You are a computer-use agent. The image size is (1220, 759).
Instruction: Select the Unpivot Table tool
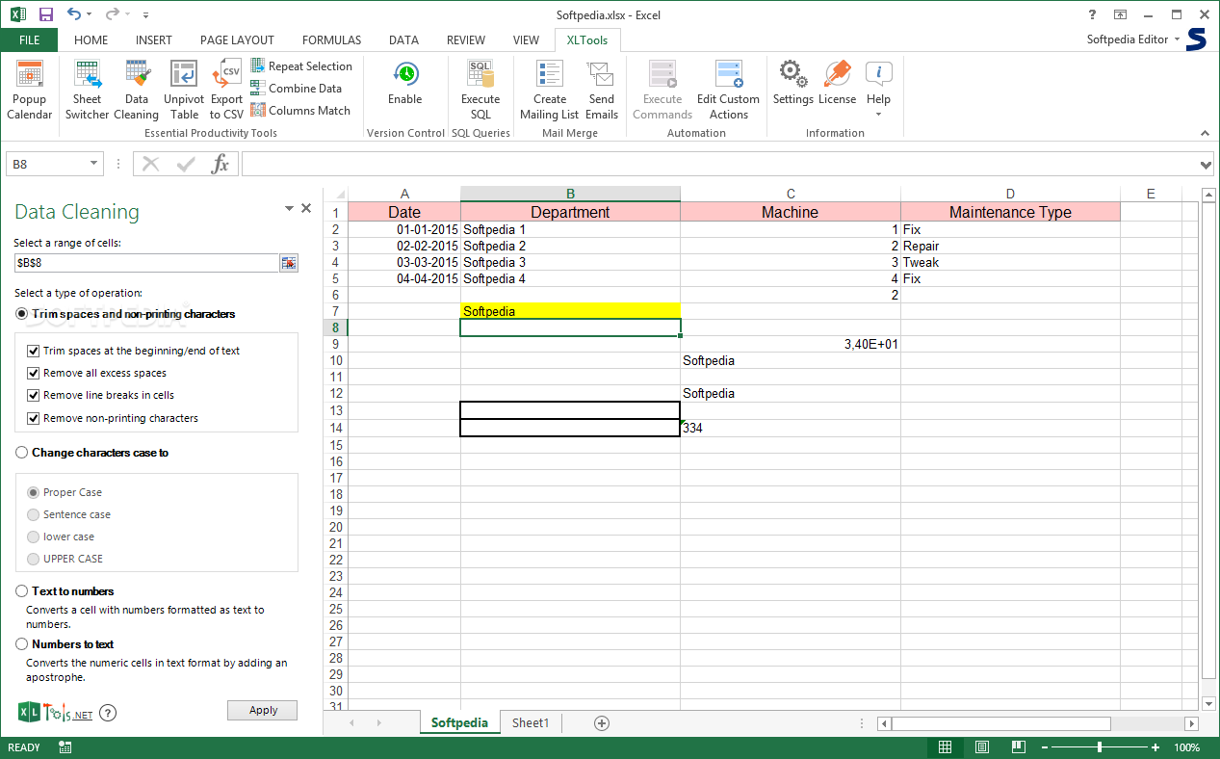point(184,90)
